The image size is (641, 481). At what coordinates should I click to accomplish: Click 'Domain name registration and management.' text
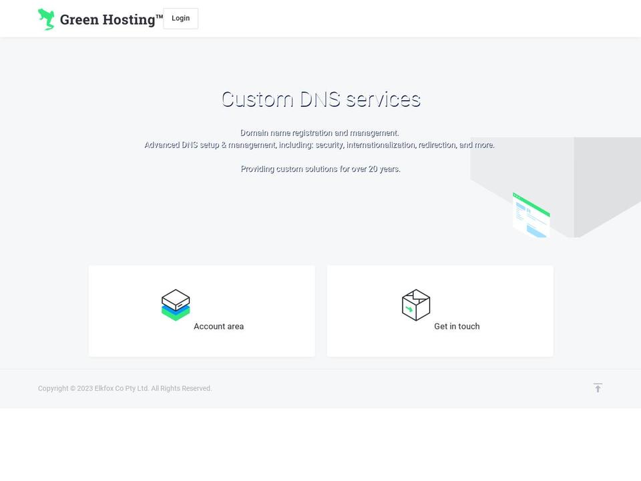coord(320,133)
